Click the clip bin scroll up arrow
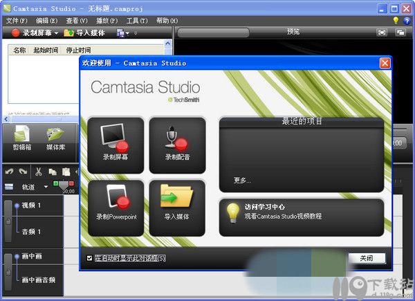 click(168, 43)
